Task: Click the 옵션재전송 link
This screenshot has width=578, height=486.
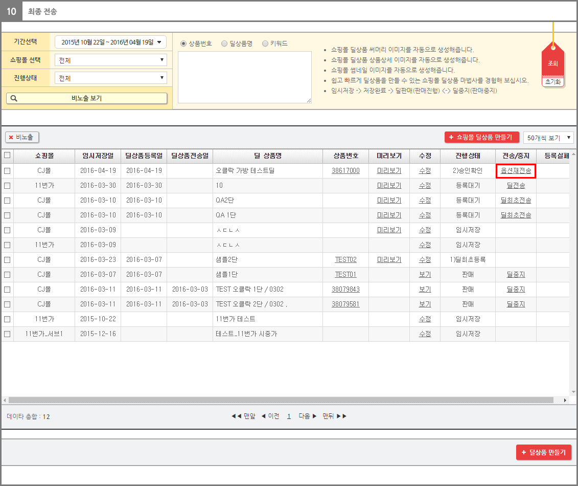Action: pos(516,171)
